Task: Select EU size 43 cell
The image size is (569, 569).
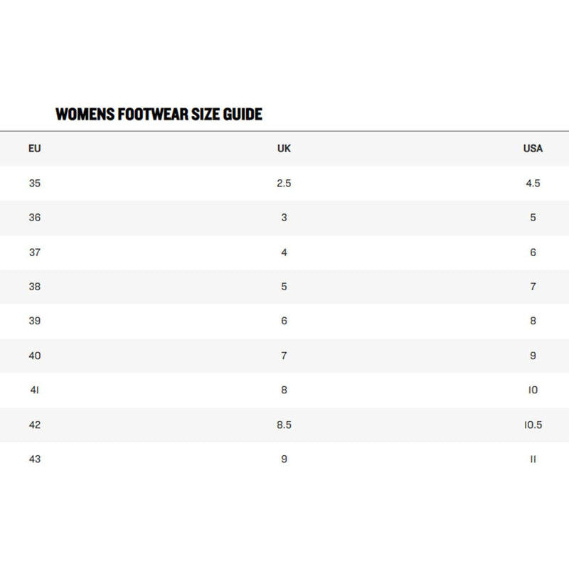Action: [35, 459]
